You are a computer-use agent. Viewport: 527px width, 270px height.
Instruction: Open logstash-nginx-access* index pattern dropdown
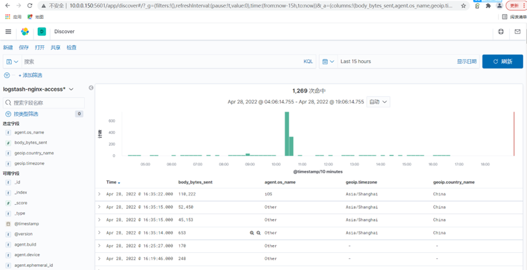point(38,89)
